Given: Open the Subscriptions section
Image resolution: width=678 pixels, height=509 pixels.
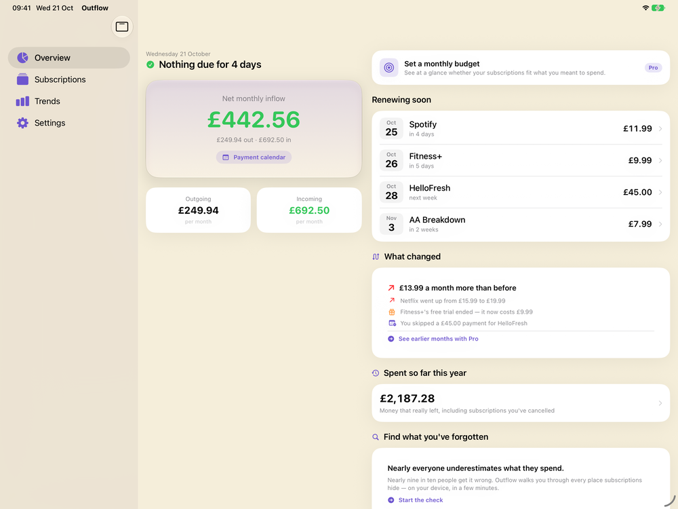Looking at the screenshot, I should click(68, 79).
